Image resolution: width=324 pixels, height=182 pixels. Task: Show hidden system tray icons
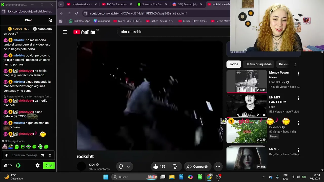[264, 177]
